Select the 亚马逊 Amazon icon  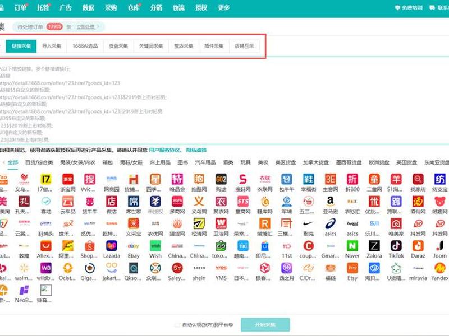tap(330, 202)
